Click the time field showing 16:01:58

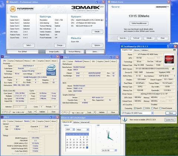(108, 150)
